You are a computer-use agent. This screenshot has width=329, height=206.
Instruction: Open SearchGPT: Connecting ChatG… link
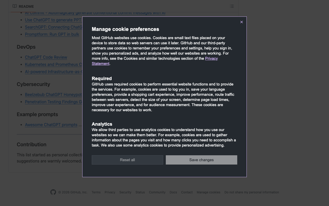click(53, 27)
